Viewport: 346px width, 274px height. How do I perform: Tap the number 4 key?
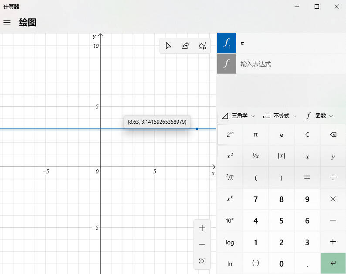tap(255, 220)
